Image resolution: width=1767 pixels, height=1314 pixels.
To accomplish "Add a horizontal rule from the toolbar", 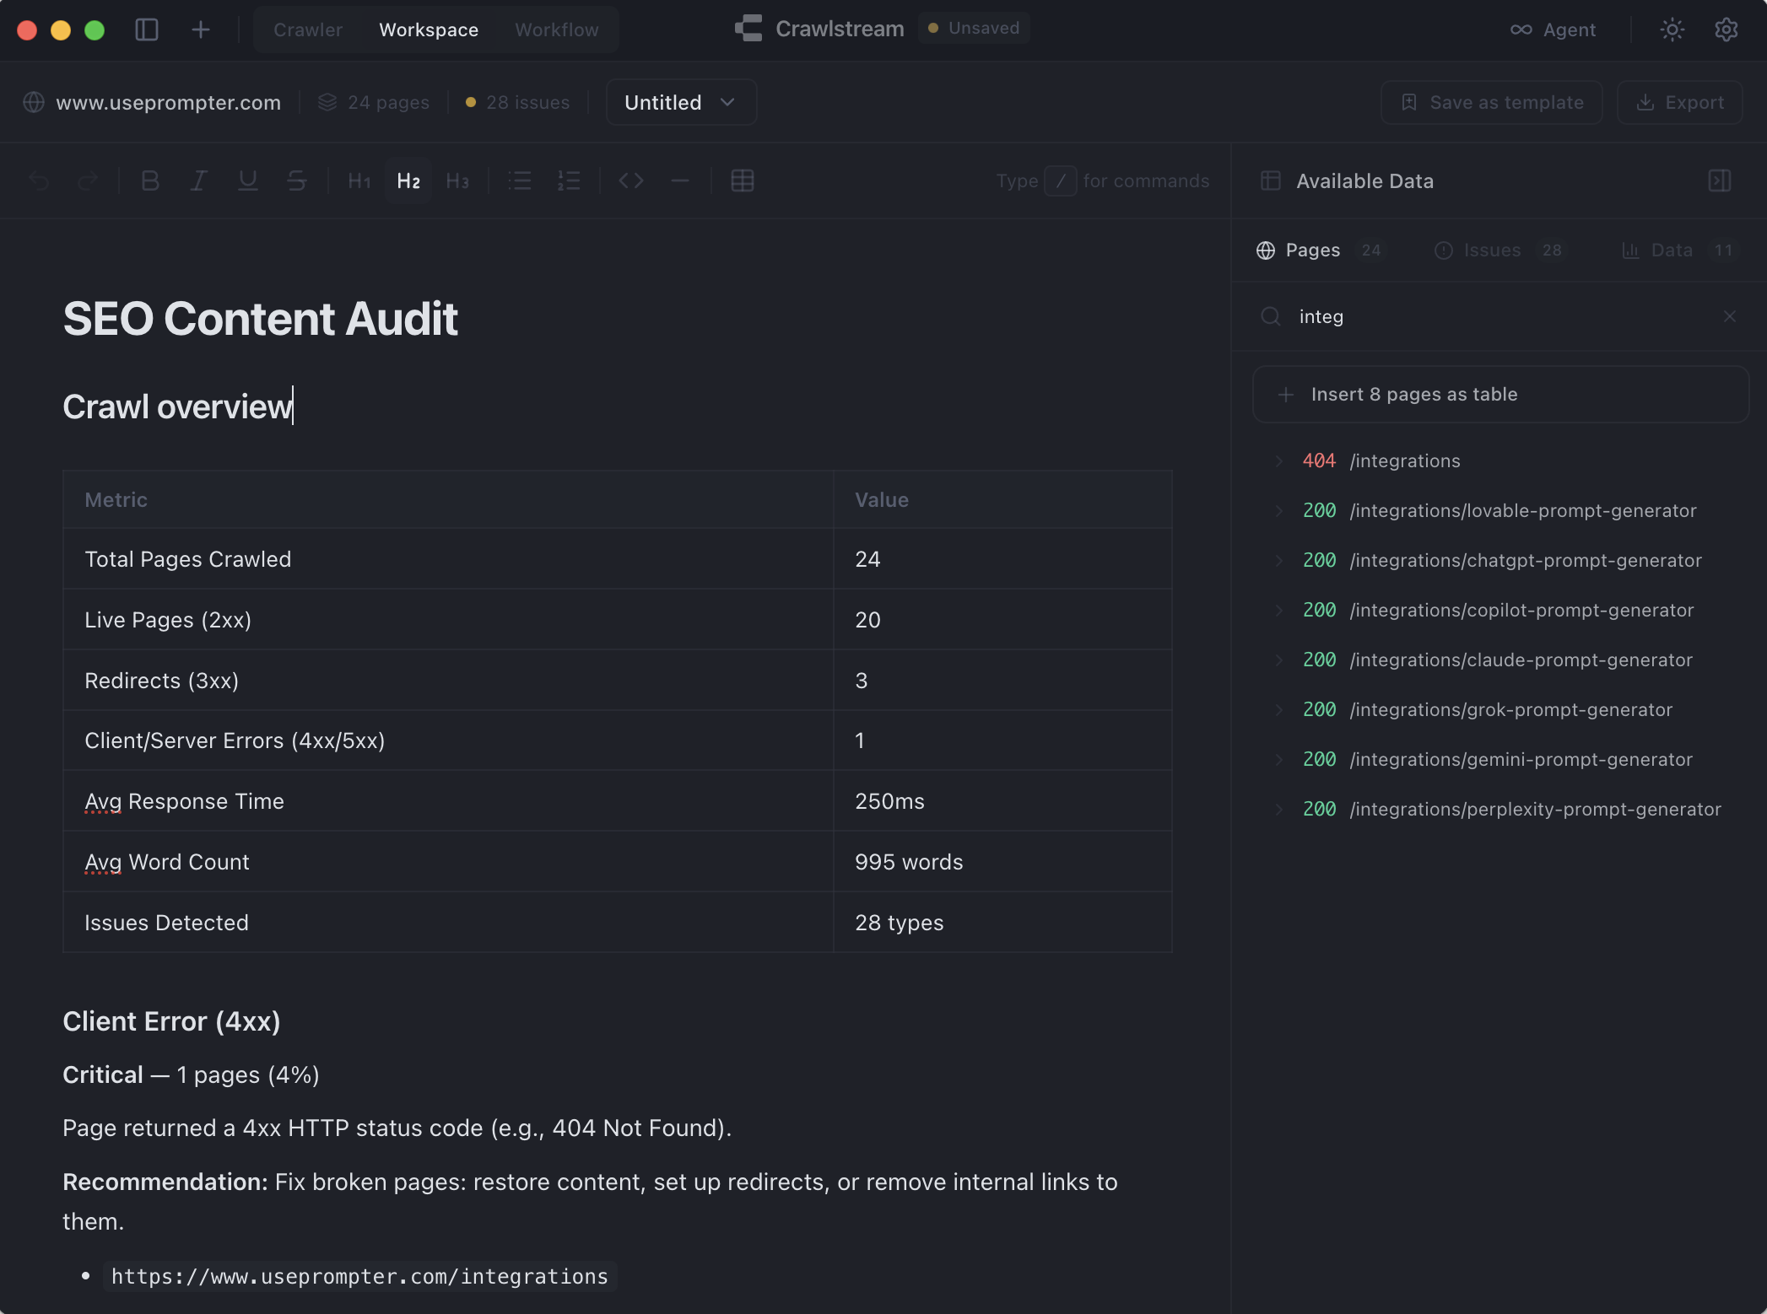I will pos(680,180).
